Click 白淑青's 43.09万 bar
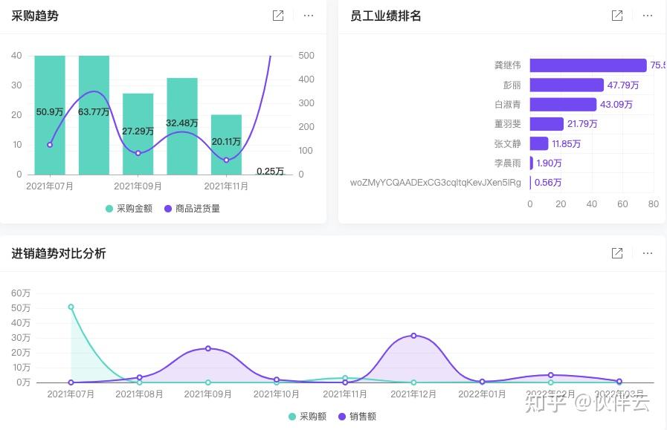667x430 pixels. pos(563,105)
